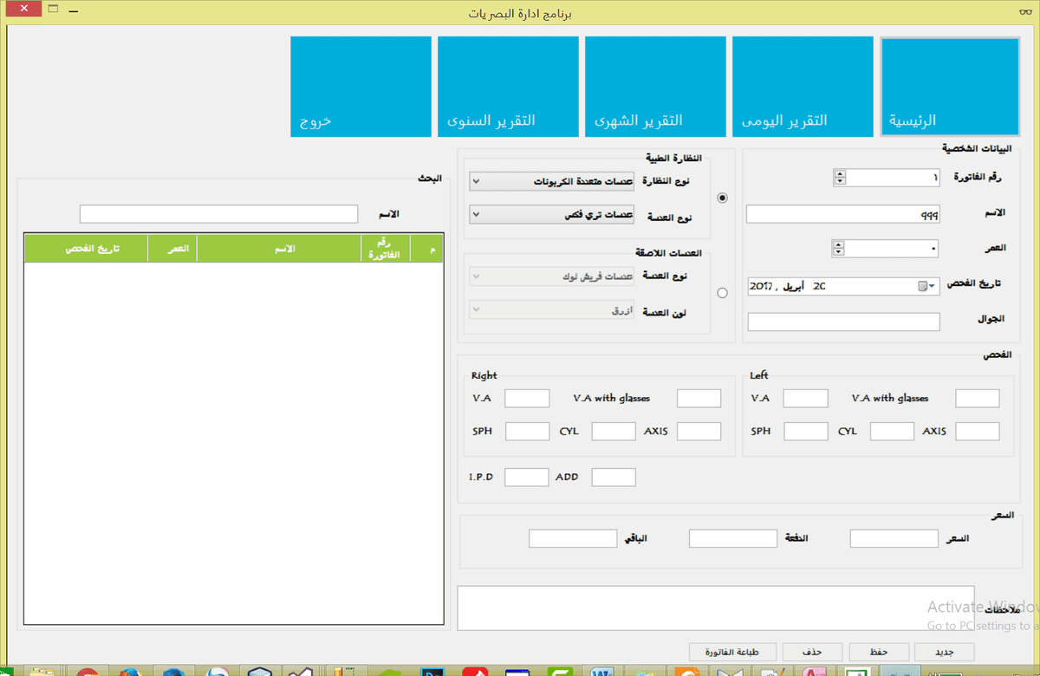Switch to التقرير اليومى tile
This screenshot has height=676, width=1040.
tap(803, 87)
